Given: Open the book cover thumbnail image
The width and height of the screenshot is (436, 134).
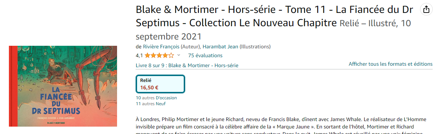Looking at the screenshot, I should [63, 86].
